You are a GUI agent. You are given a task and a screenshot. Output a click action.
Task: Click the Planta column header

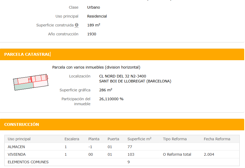coord(94,139)
